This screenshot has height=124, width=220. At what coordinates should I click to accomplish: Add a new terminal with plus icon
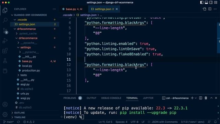click(192, 98)
